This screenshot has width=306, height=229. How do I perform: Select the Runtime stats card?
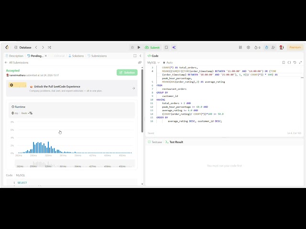click(72, 110)
